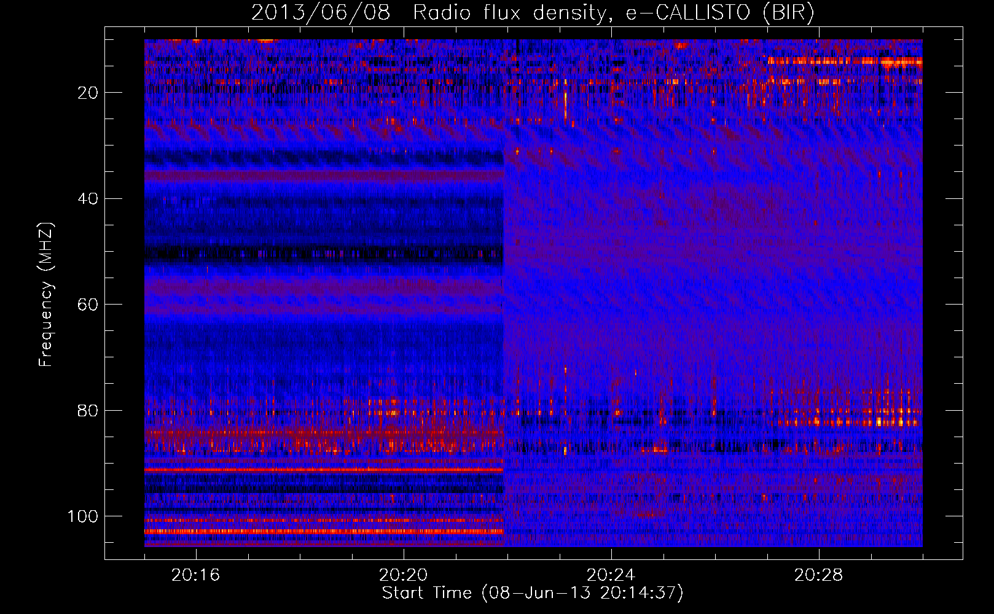Viewport: 994px width, 614px height.
Task: Click the 'Start Time (08-Jun-13 20:14:37)' label
Action: (x=533, y=593)
